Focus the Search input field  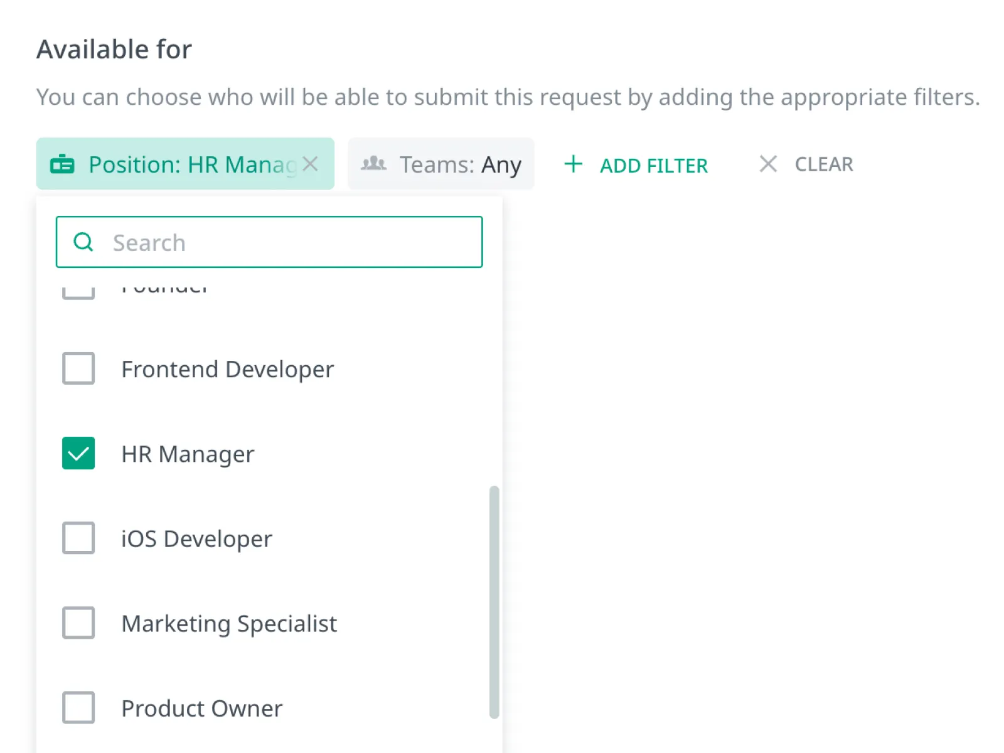(x=269, y=242)
